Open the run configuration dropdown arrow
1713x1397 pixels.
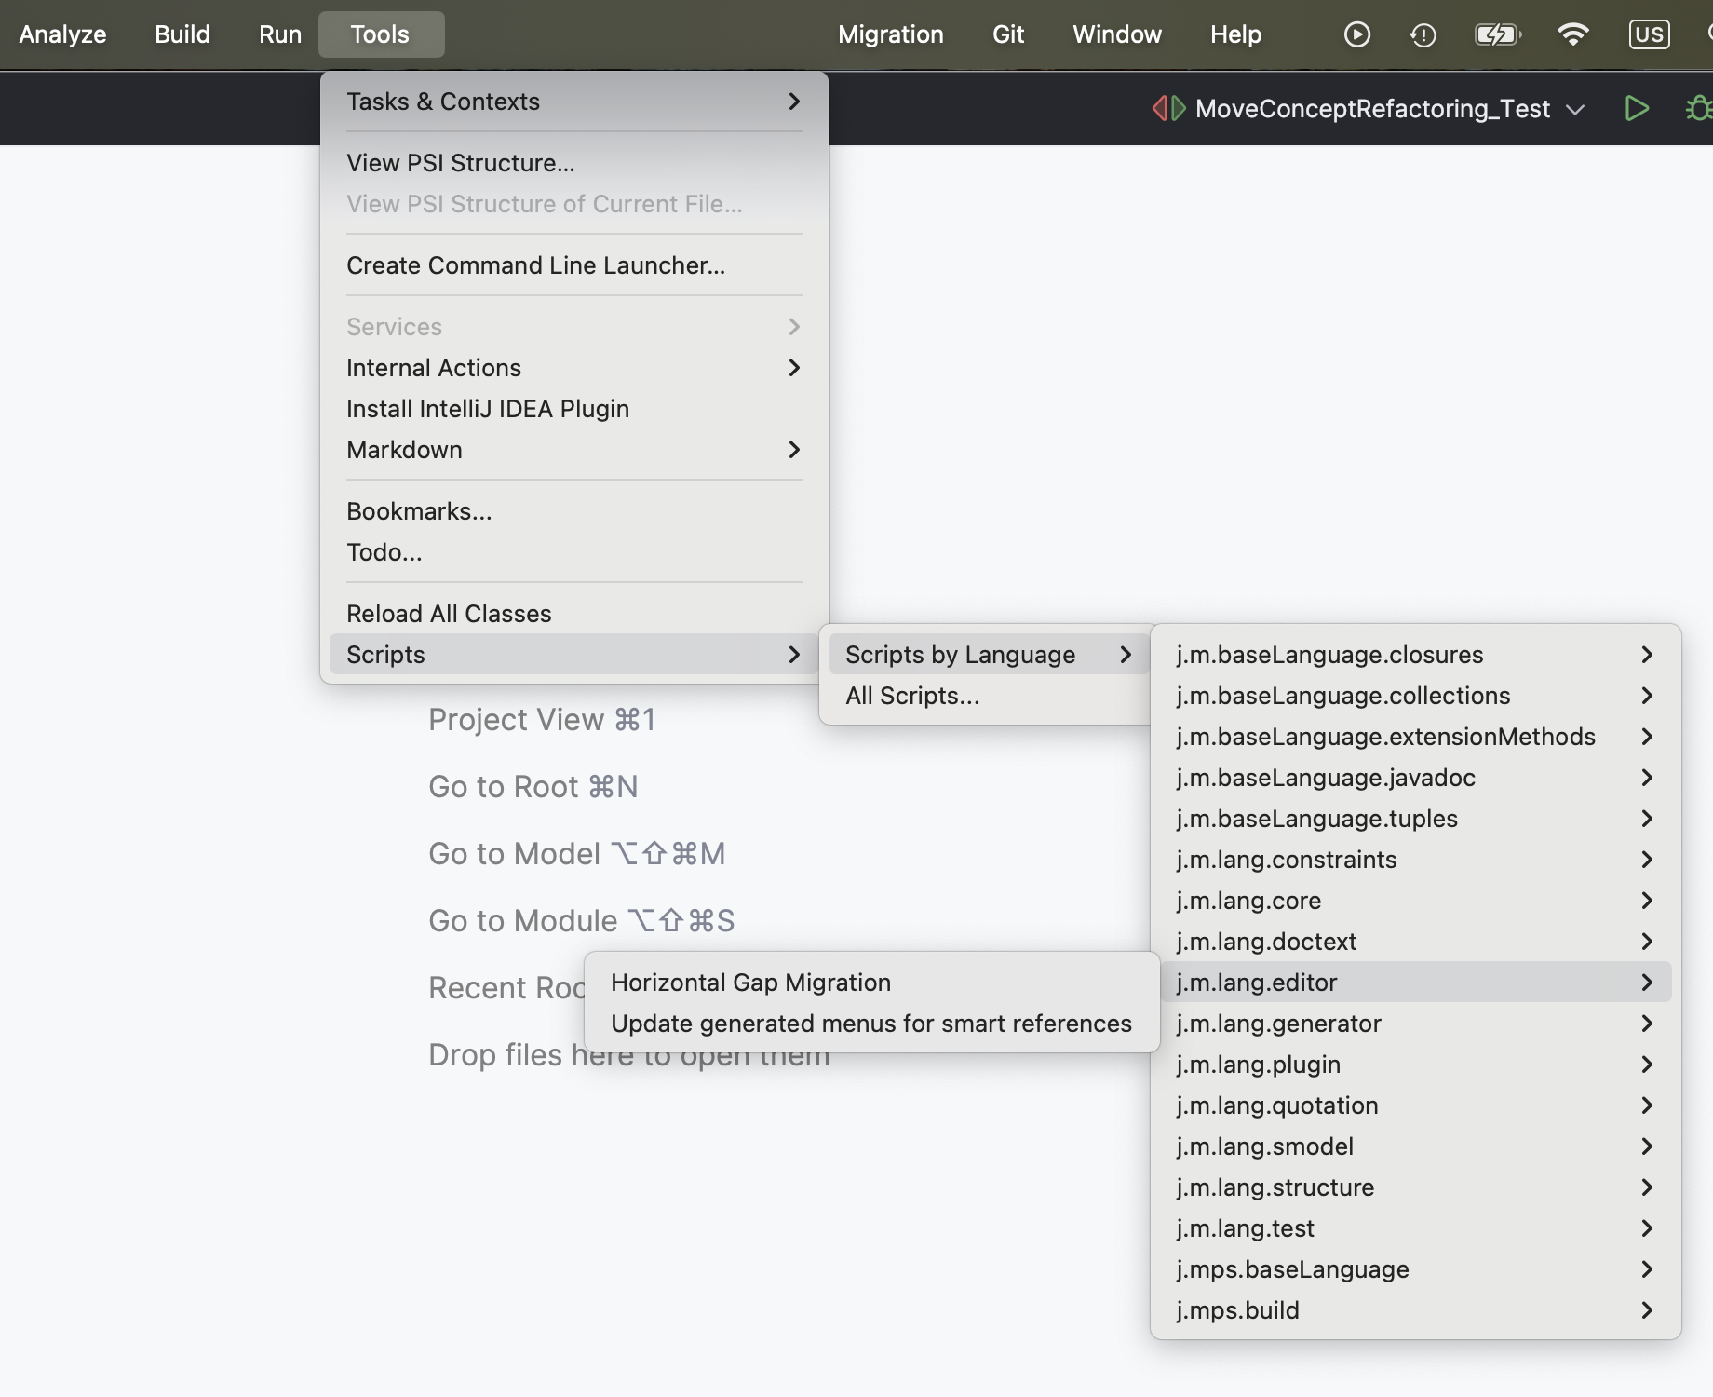pos(1575,109)
